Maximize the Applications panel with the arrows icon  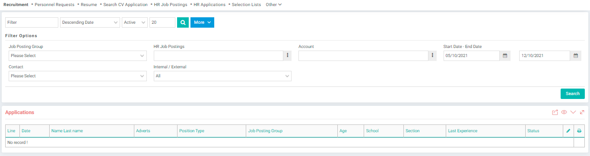(x=582, y=112)
